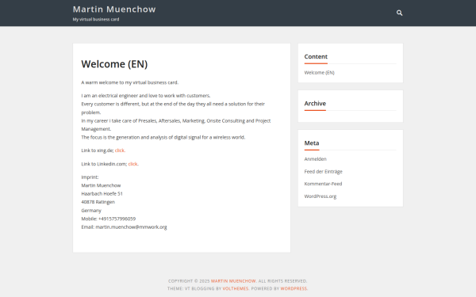The width and height of the screenshot is (476, 297).
Task: Click the 'The focus is the generation' sentence
Action: click(163, 137)
